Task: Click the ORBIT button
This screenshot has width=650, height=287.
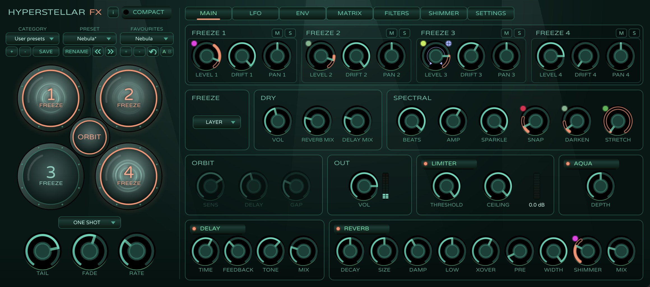Action: point(89,137)
